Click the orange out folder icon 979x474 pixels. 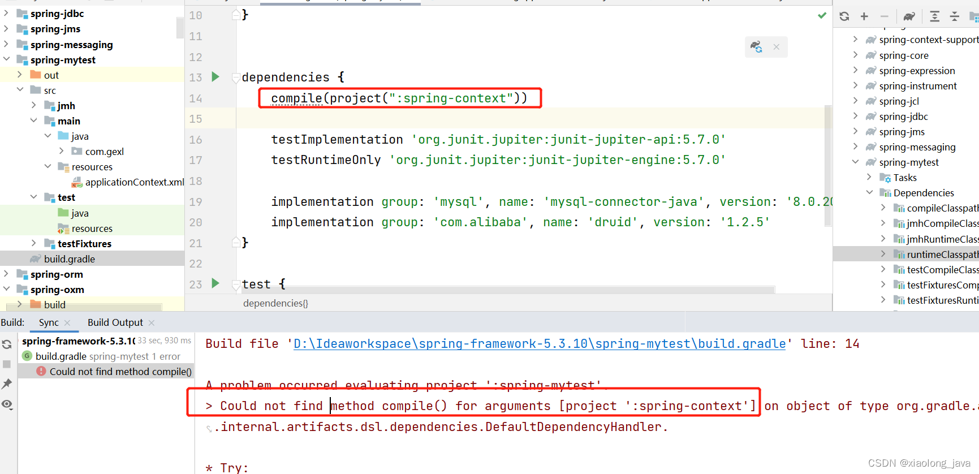click(36, 75)
